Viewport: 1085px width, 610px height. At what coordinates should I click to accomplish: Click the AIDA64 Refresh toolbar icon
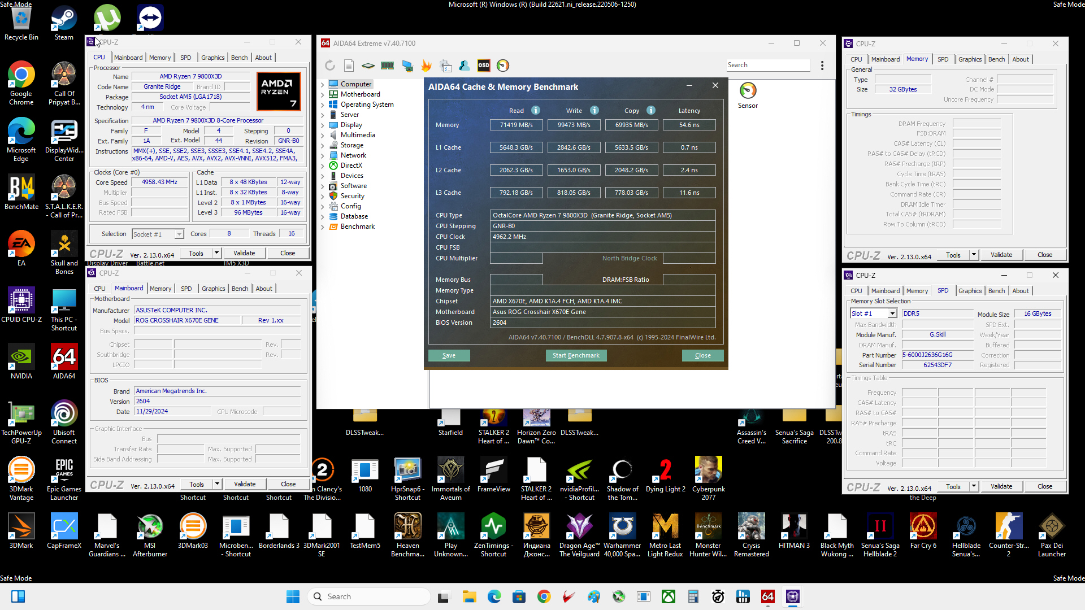[x=330, y=66]
